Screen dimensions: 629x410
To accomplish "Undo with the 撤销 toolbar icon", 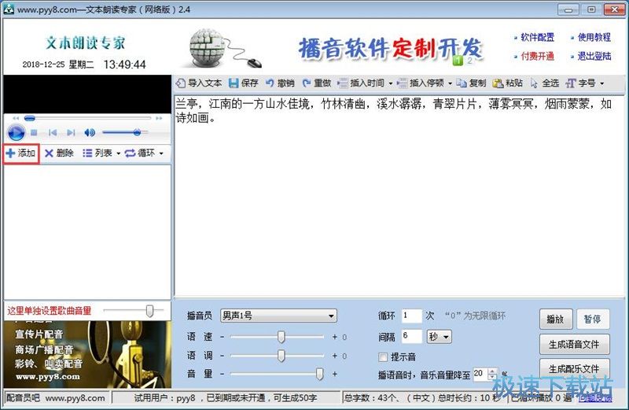I will [270, 83].
